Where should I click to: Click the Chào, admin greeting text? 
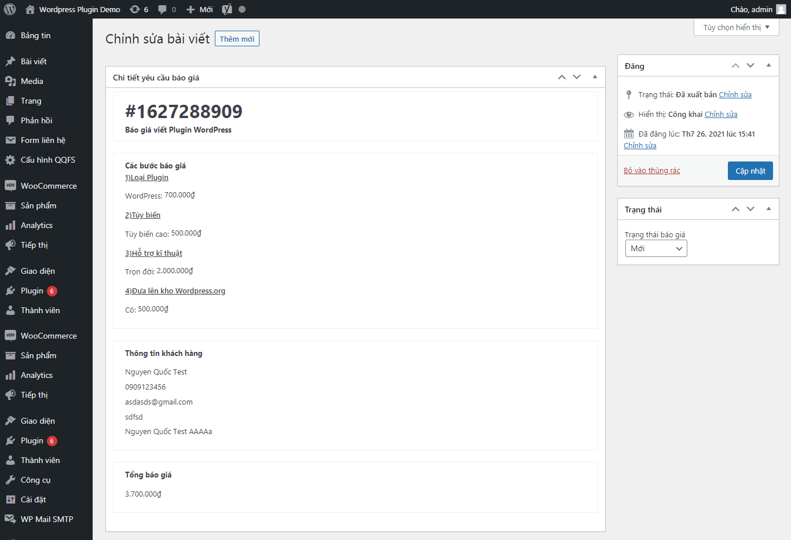point(751,9)
